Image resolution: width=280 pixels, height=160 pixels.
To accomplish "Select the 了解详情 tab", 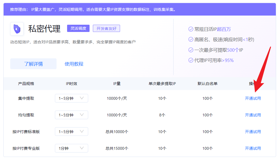I will click(33, 64).
